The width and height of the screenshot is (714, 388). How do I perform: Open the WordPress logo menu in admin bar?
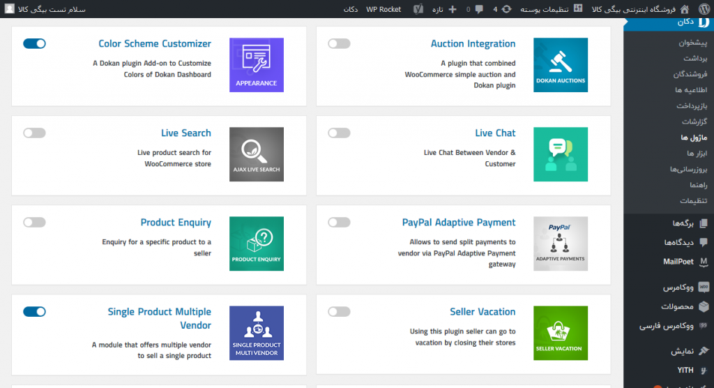pos(704,9)
